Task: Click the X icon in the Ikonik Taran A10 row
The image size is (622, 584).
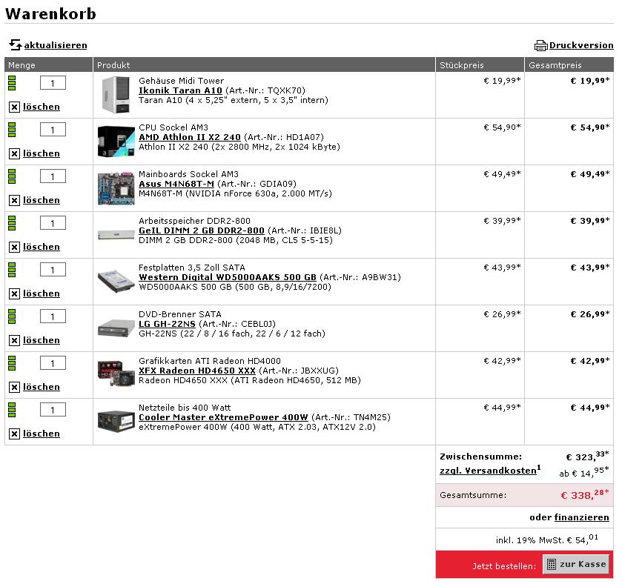Action: click(14, 107)
